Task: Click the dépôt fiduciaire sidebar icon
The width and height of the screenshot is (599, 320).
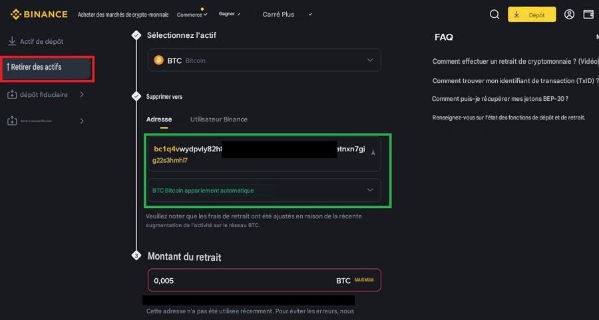Action: [x=12, y=94]
